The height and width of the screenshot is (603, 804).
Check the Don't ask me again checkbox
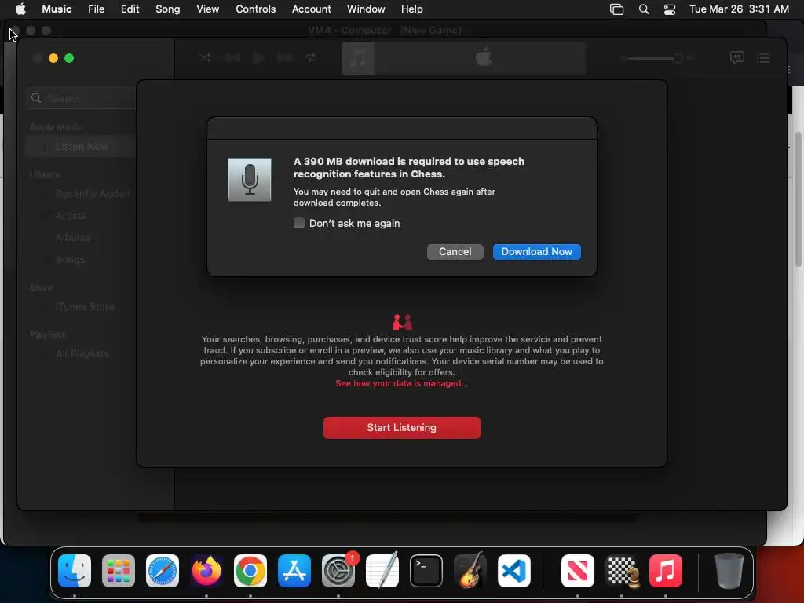299,223
